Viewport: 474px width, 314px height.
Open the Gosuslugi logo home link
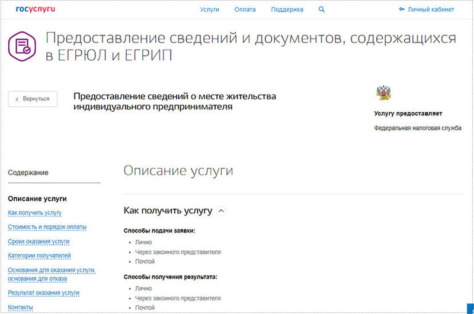[x=36, y=9]
